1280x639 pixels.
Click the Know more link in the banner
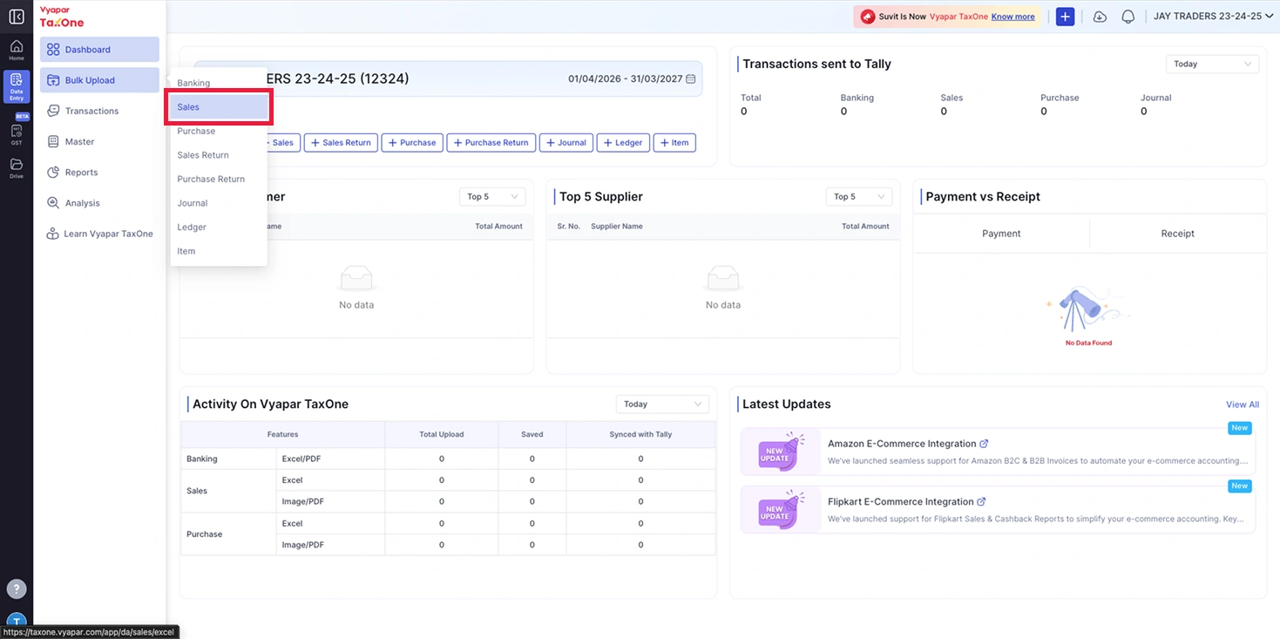coord(1012,17)
